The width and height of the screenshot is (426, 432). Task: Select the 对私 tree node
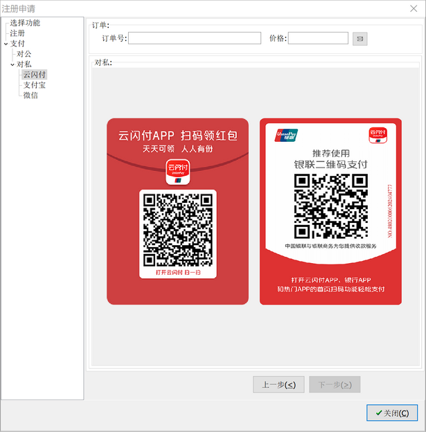click(24, 64)
